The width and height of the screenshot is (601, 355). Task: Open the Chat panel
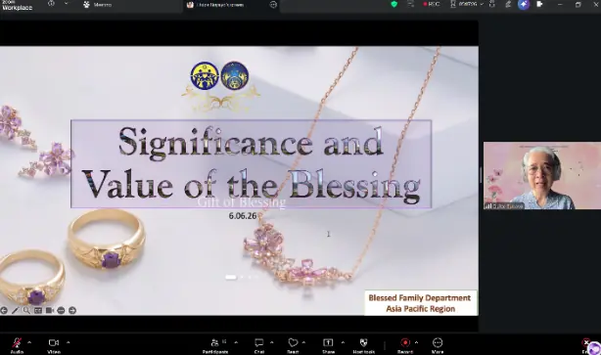[x=259, y=344]
